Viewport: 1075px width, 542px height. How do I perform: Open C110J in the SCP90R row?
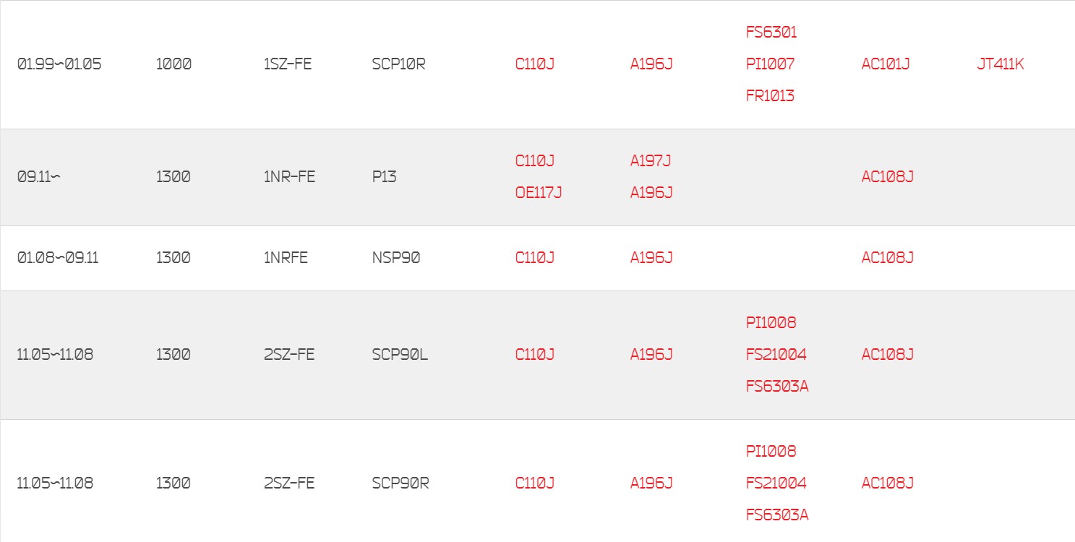535,483
